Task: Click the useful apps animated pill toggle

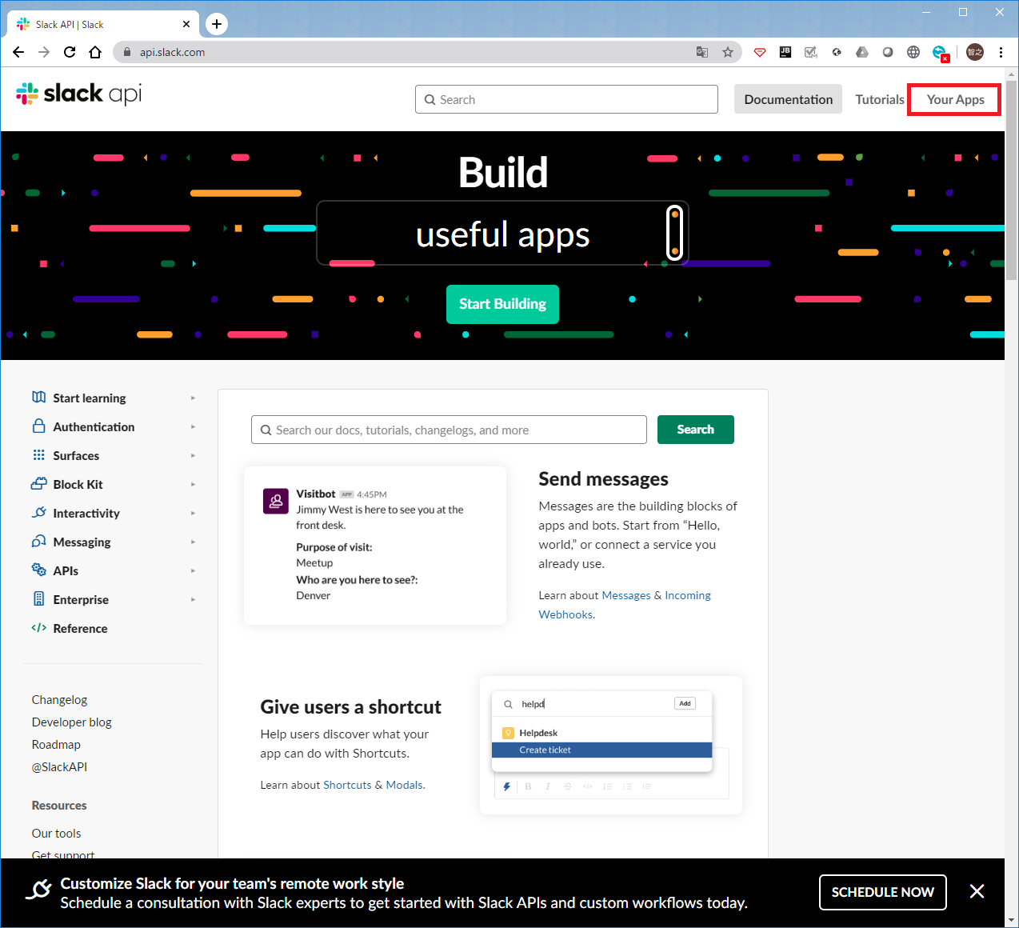Action: pos(674,233)
